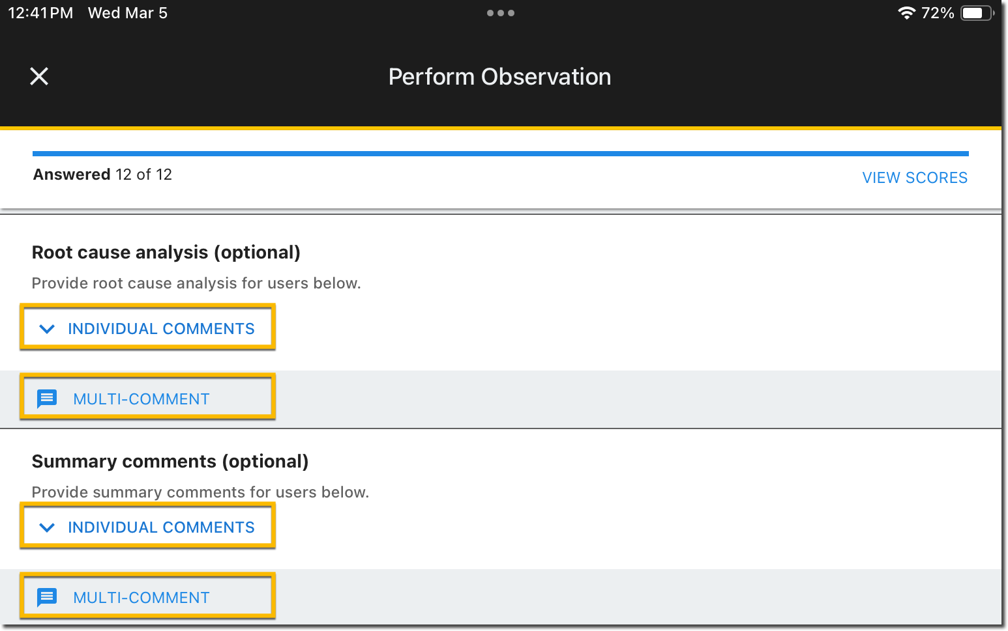
Task: Tap the 12:41 PM clock in status bar
Action: (x=40, y=13)
